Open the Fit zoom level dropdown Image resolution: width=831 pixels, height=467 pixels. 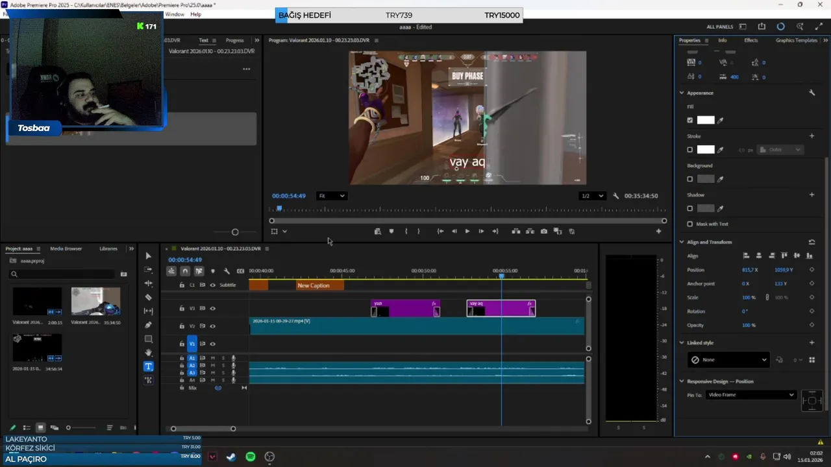pos(332,196)
